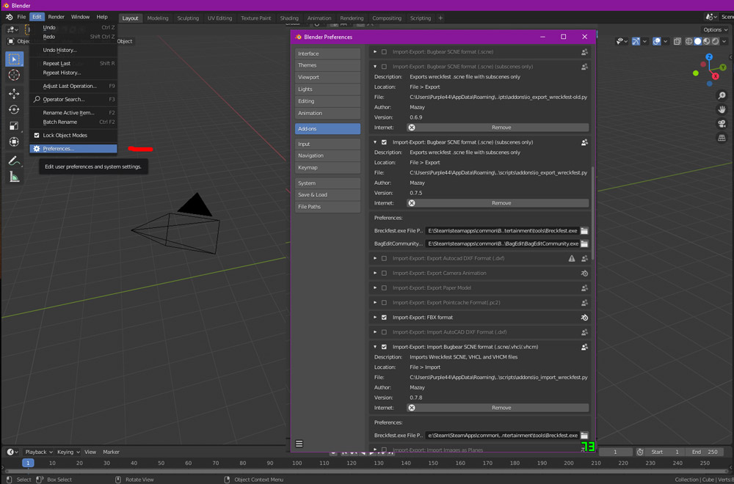Open the Preferences hamburger menu

coord(299,444)
